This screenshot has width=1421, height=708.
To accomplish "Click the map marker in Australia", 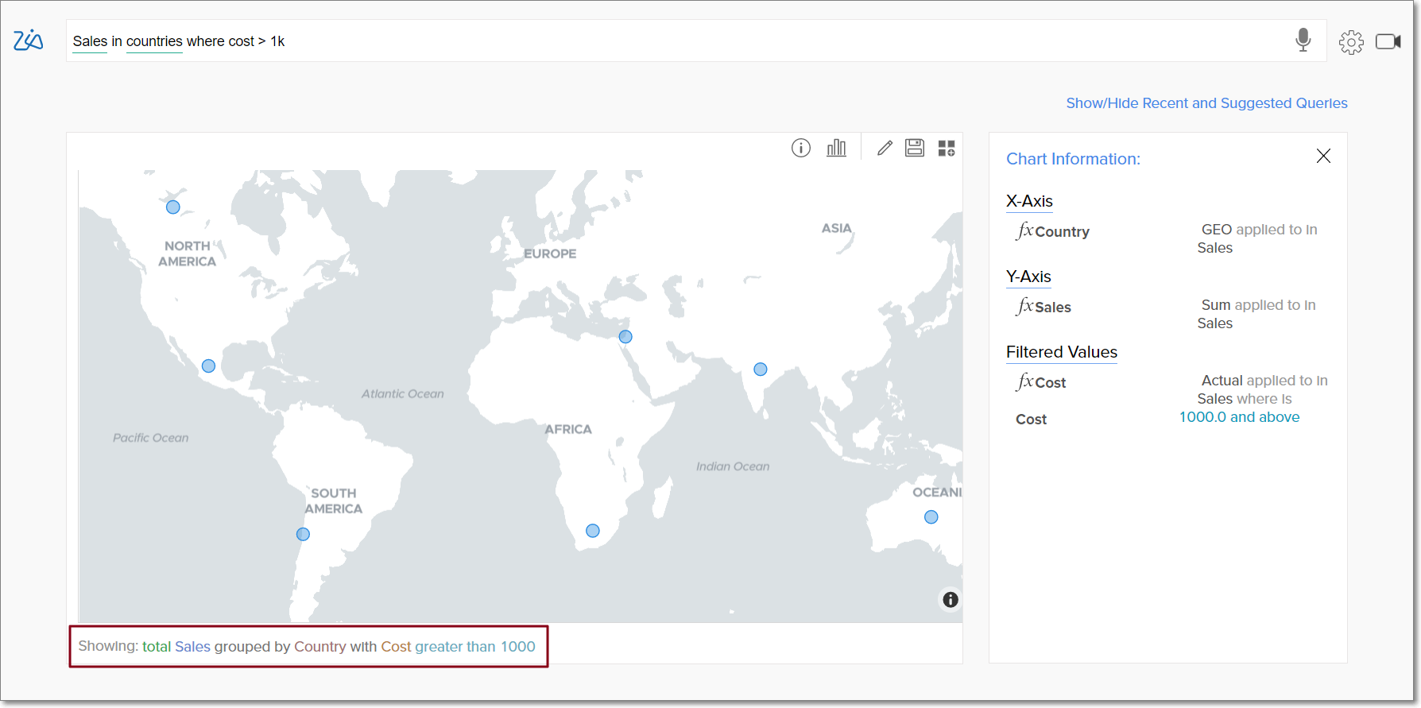I will (x=931, y=517).
